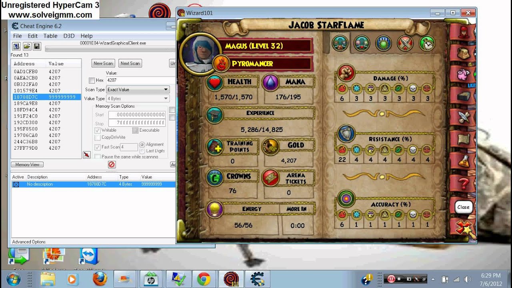Select the Alignment radio button
512x288 pixels.
[142, 144]
